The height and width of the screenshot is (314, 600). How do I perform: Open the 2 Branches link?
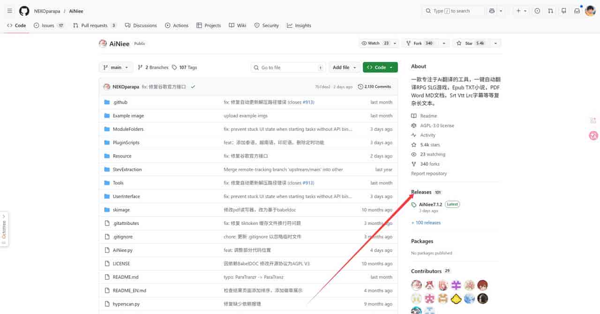[x=153, y=67]
